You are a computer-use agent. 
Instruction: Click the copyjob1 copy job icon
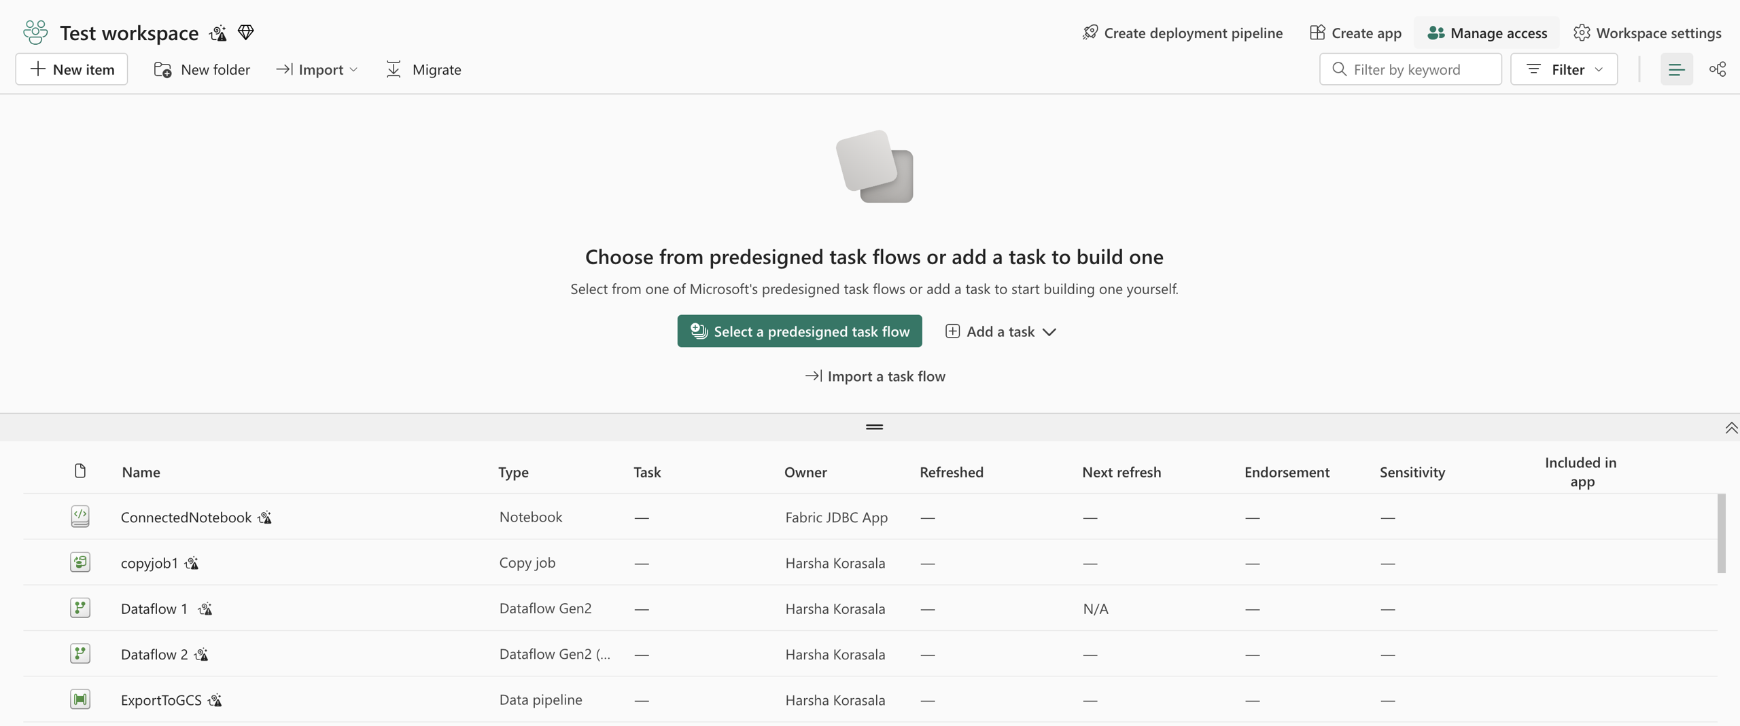tap(80, 562)
